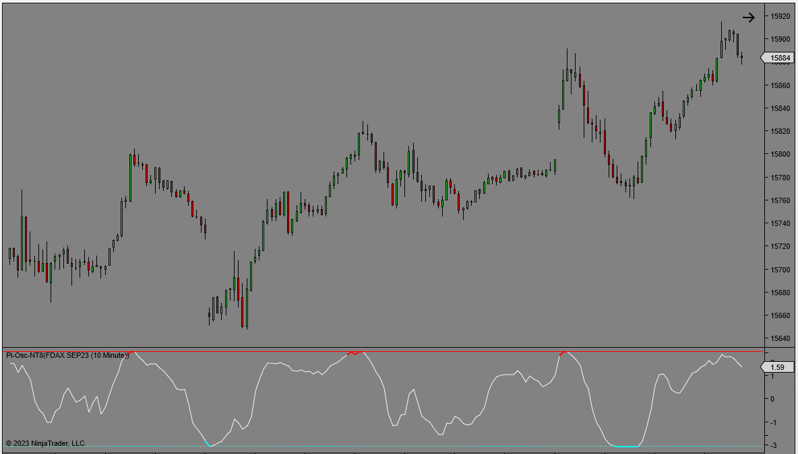Image resolution: width=798 pixels, height=454 pixels.
Task: Click the 2023 NinjaTrader, LLC copyright text
Action: 42,443
